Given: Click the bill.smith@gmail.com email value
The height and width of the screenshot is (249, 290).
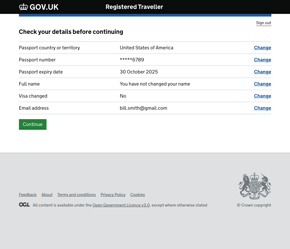Looking at the screenshot, I should pyautogui.click(x=144, y=108).
